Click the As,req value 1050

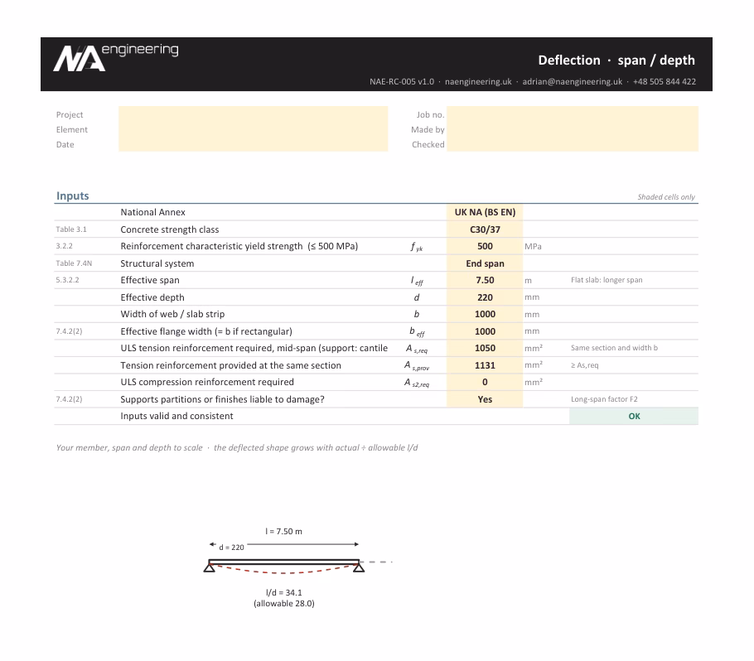click(x=485, y=348)
